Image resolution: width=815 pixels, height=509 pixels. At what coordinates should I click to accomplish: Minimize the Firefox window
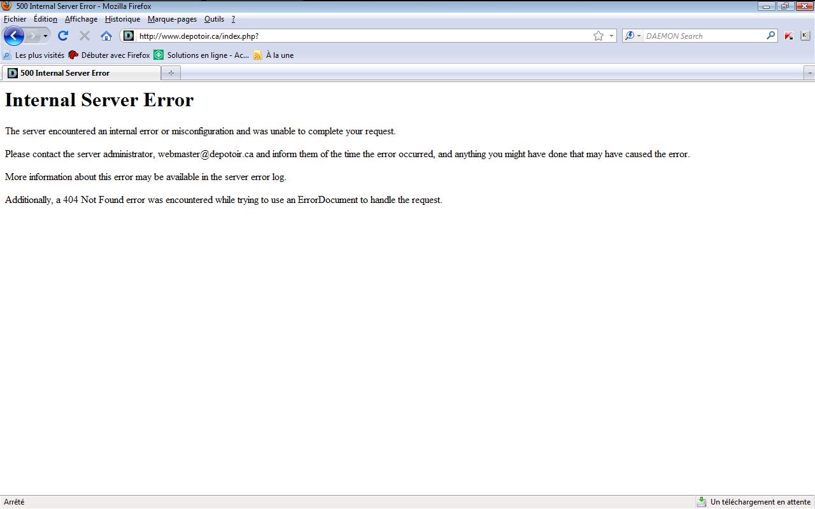[x=766, y=6]
